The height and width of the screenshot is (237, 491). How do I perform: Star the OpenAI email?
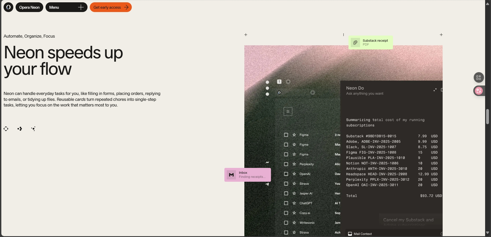(294, 174)
